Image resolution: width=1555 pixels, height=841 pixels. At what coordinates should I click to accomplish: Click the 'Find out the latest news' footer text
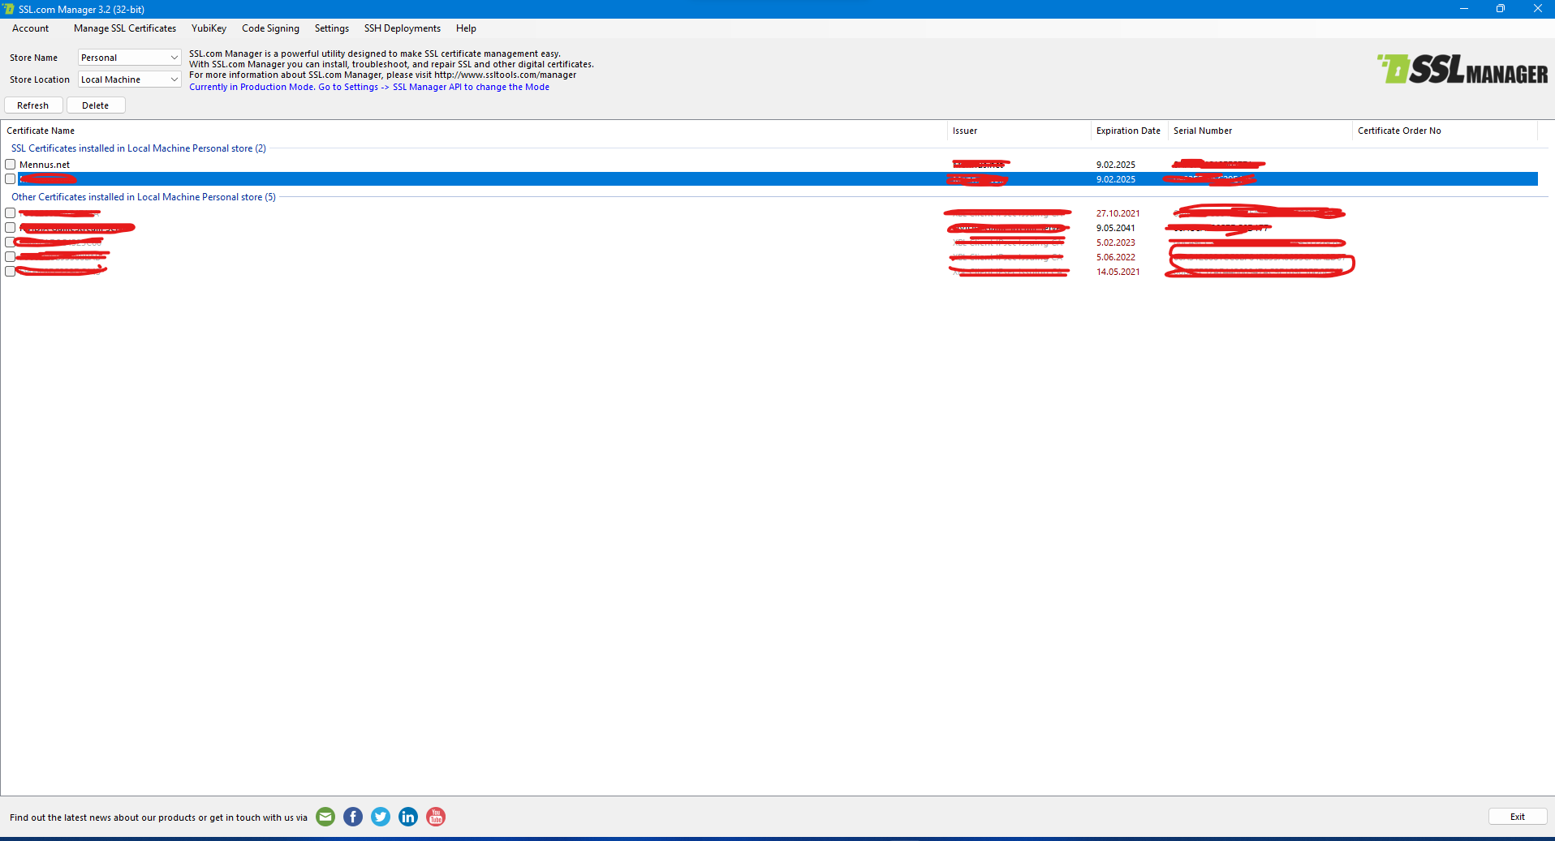tap(158, 817)
